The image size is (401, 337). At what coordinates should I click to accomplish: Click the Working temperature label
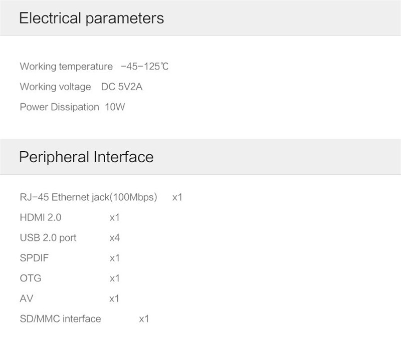(66, 67)
